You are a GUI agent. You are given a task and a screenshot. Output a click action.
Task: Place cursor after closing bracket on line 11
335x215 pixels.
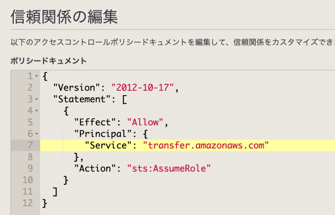58,192
